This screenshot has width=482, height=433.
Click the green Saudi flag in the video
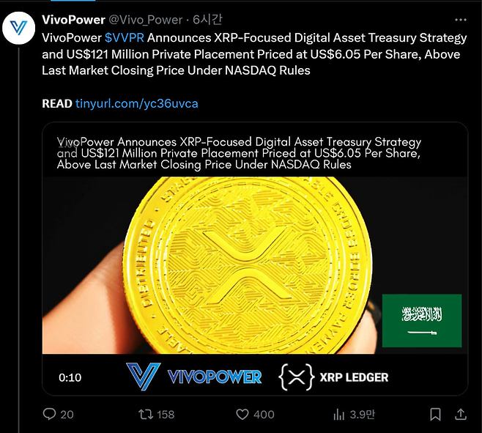pos(421,320)
